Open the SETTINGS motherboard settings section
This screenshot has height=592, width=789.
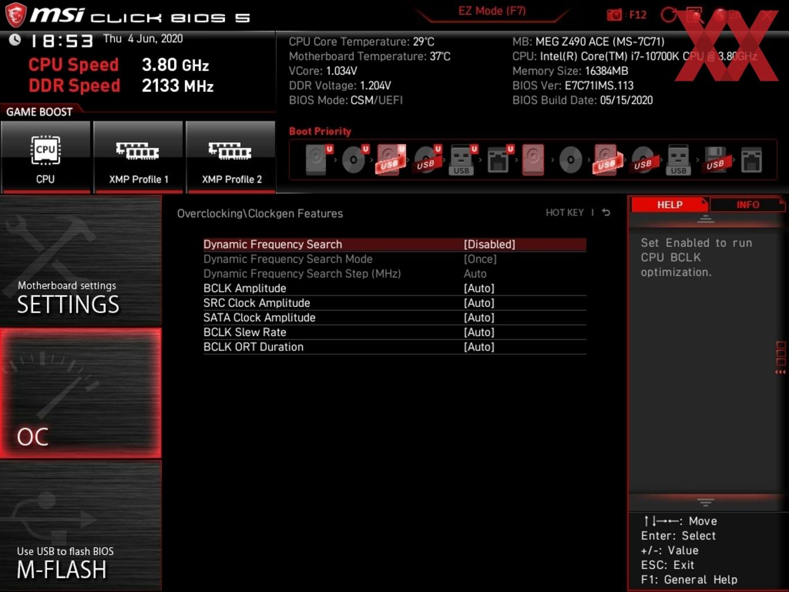click(81, 261)
